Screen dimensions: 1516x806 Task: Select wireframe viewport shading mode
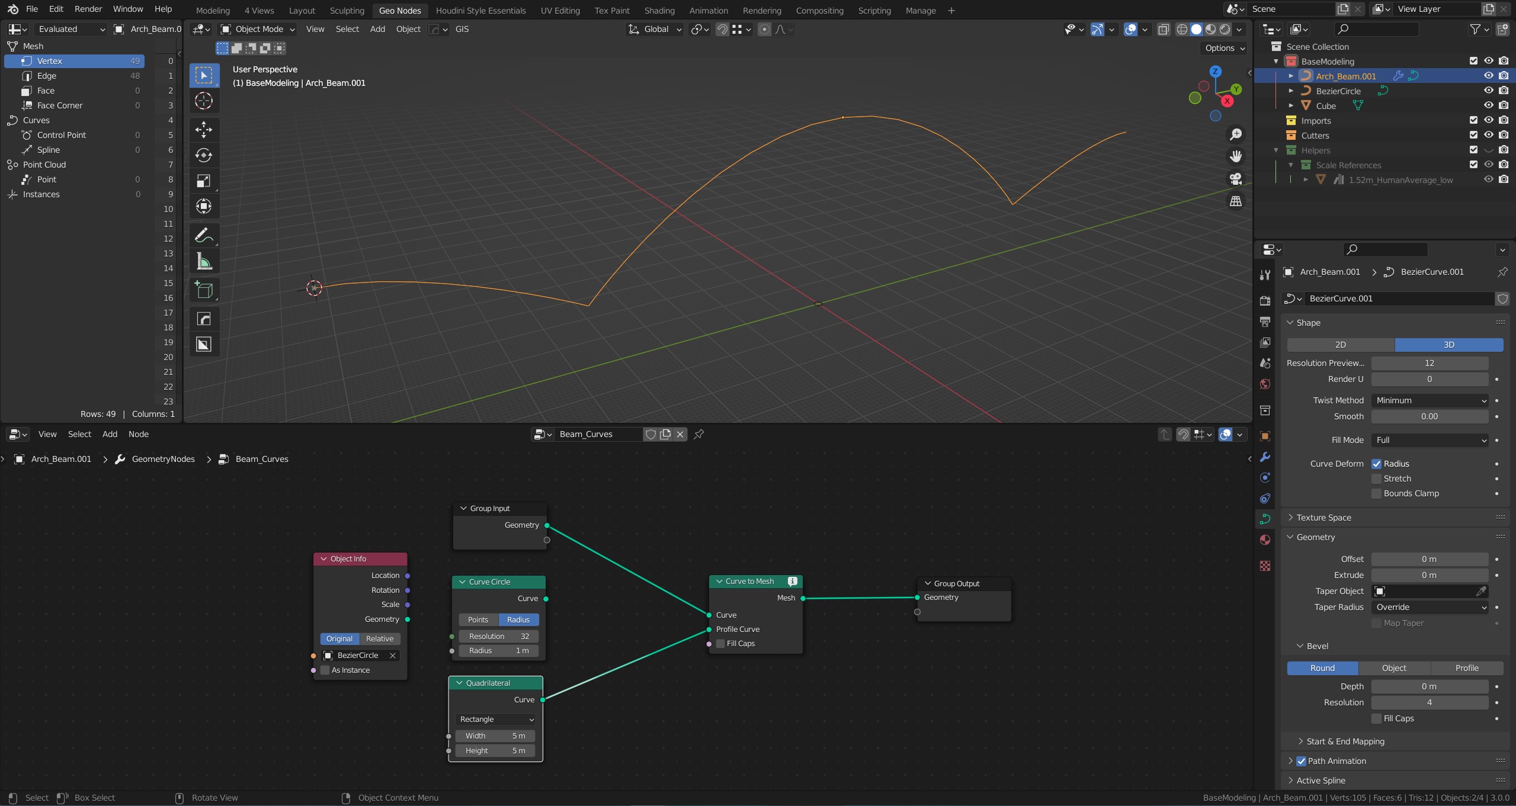point(1182,29)
